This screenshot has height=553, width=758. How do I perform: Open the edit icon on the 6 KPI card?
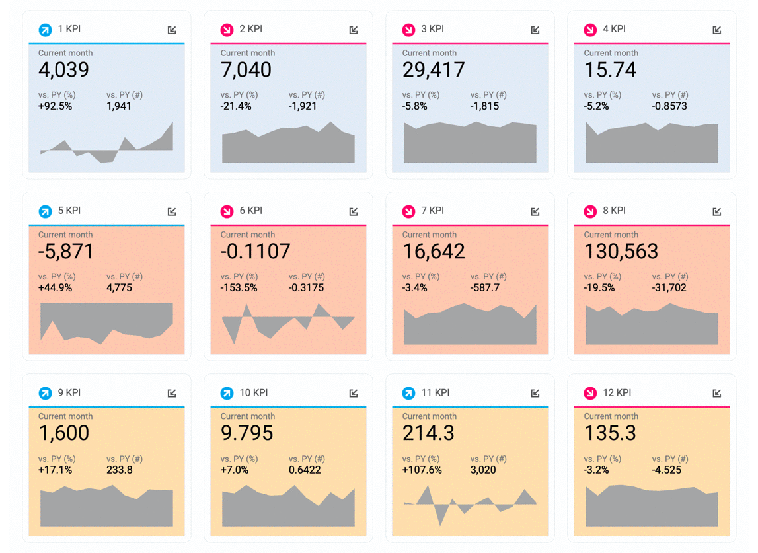353,211
